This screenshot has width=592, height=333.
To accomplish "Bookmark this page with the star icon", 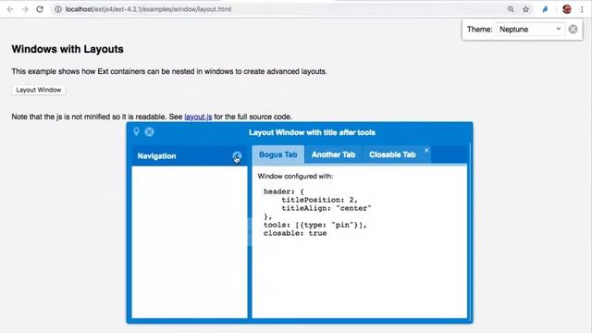I will [x=525, y=9].
